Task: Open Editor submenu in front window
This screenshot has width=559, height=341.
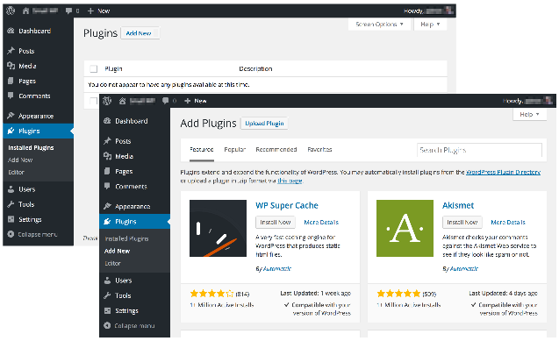Action: click(x=112, y=263)
